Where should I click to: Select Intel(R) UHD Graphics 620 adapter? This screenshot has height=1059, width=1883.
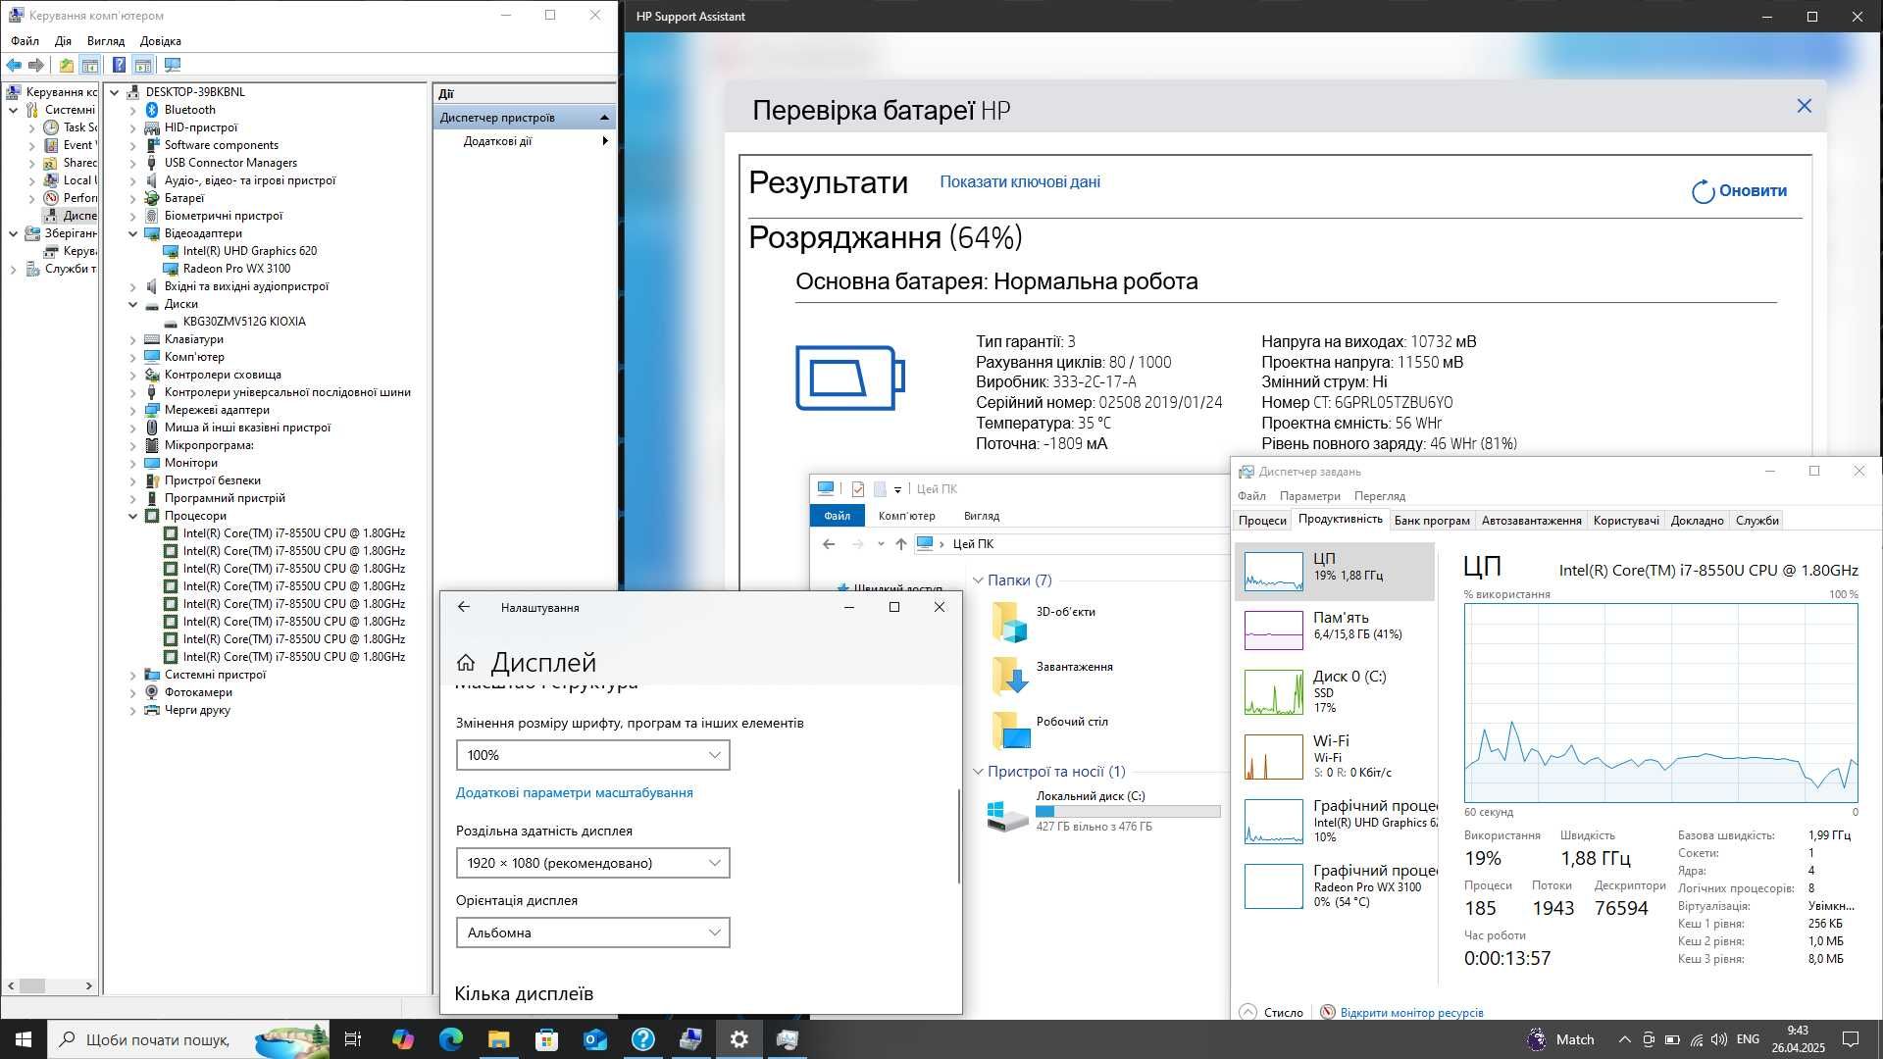pos(249,251)
